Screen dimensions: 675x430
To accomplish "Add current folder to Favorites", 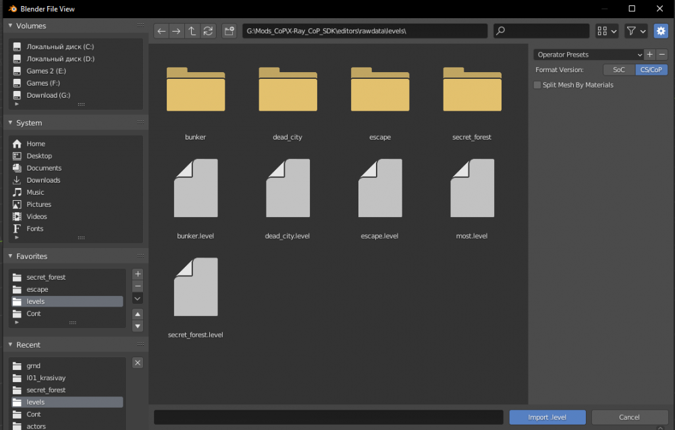I will 138,274.
